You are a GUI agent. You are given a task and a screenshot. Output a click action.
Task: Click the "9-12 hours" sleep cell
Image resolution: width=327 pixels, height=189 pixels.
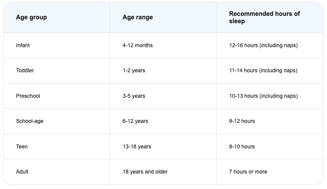[x=242, y=121]
